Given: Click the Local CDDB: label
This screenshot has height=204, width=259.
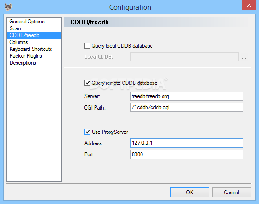Looking at the screenshot, I should point(99,57).
